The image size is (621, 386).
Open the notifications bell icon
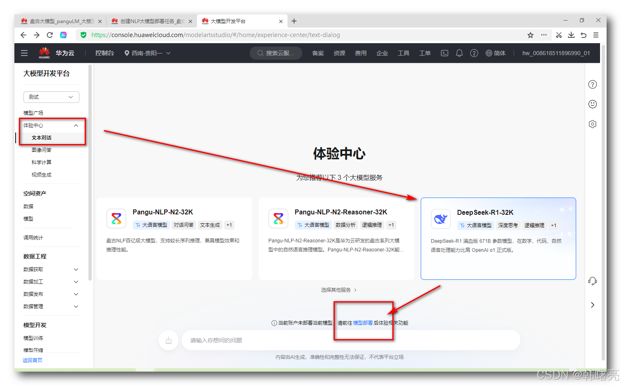(x=459, y=53)
